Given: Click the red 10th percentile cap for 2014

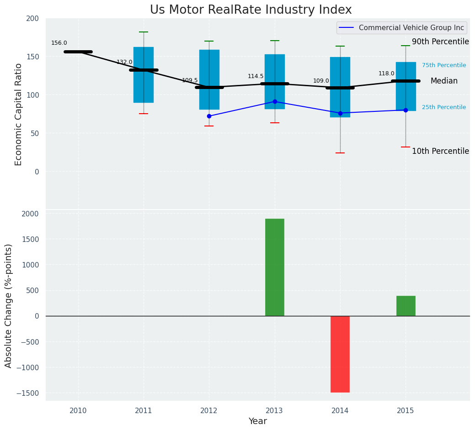Looking at the screenshot, I should pyautogui.click(x=340, y=153).
